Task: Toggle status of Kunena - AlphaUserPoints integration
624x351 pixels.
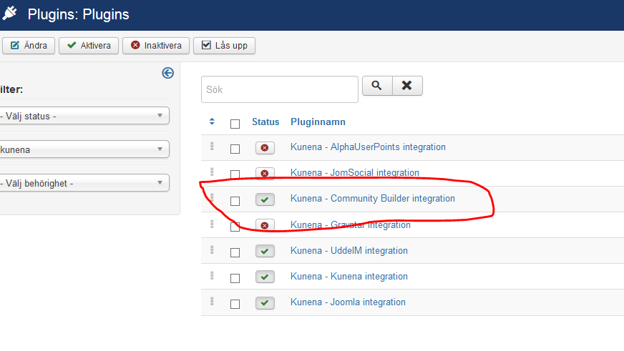Action: [x=265, y=148]
